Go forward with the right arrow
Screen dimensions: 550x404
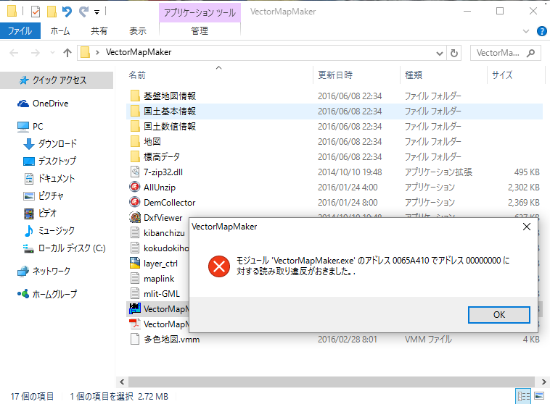point(35,53)
